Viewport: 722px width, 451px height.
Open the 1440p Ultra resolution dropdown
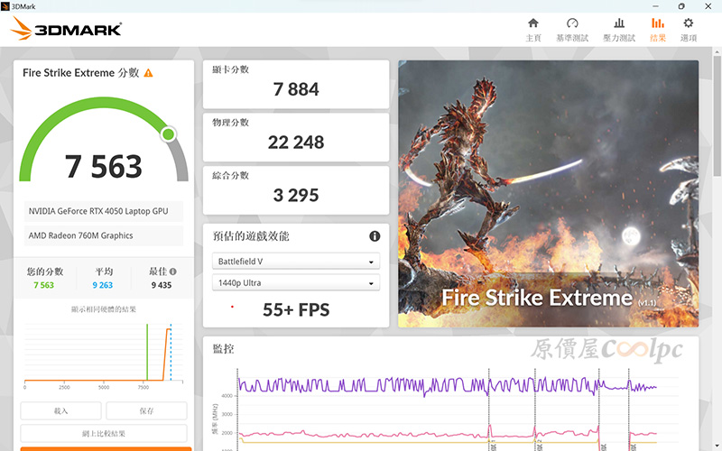coord(296,282)
